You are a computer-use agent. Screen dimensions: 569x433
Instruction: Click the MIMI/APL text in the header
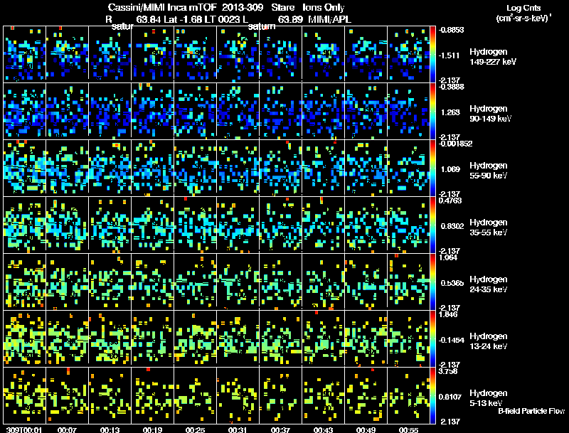point(329,19)
